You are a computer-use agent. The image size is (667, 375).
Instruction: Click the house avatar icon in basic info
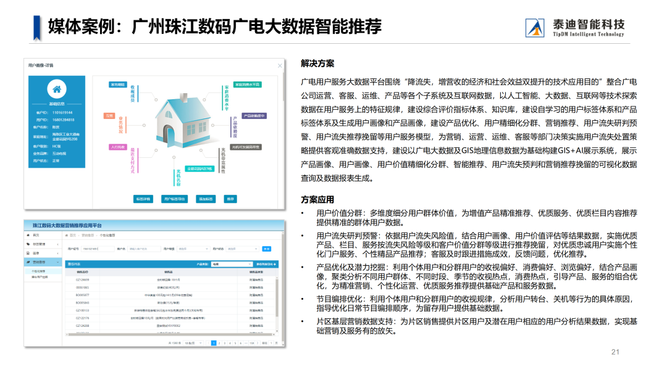coord(57,89)
